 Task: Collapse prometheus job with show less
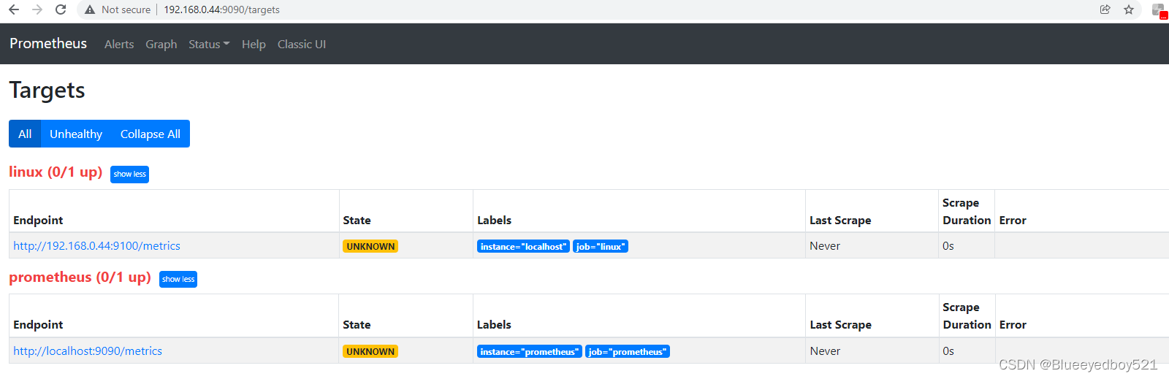(x=178, y=279)
